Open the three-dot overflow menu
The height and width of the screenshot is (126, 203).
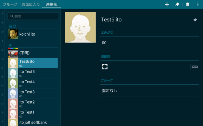pyautogui.click(x=198, y=4)
